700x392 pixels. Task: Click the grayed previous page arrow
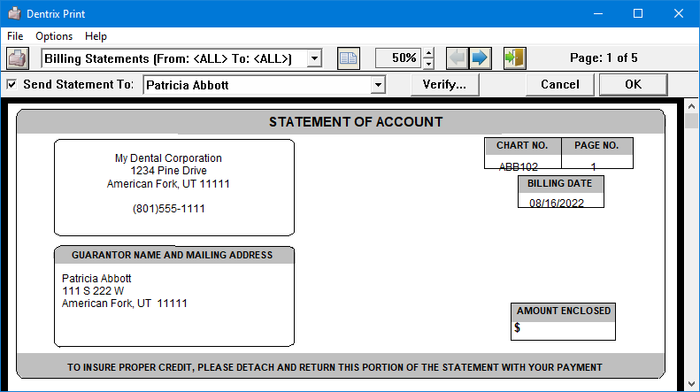457,58
